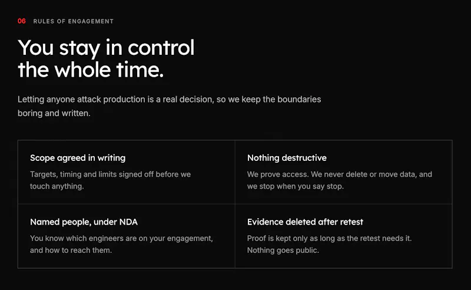Click the word 'NDA' in card title
Viewport: 471px width, 290px height.
coord(128,222)
